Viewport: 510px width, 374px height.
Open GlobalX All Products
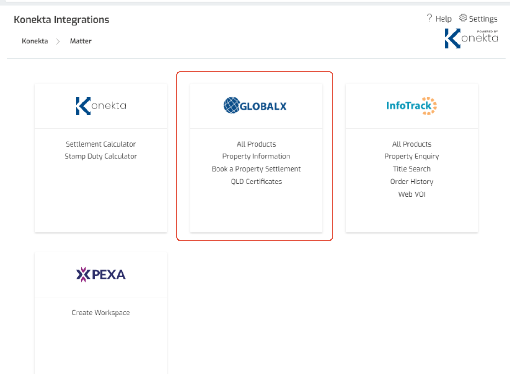click(x=256, y=144)
